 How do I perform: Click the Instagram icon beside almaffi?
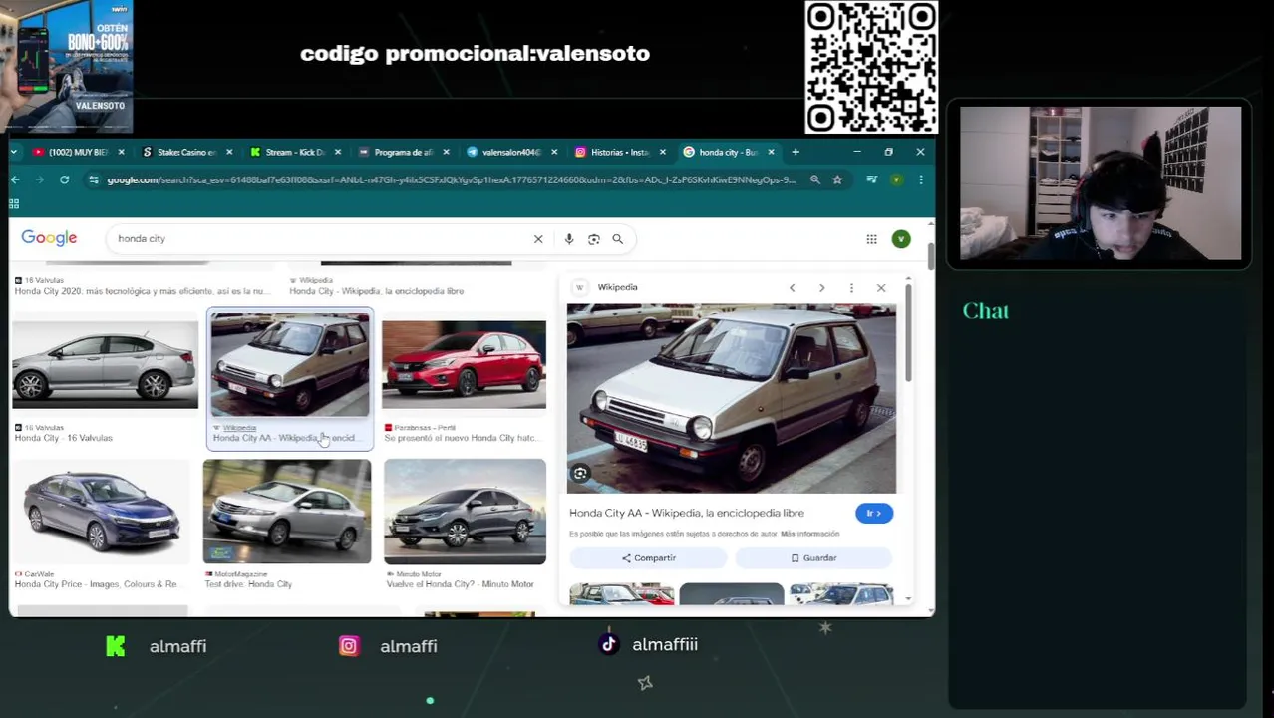(x=349, y=646)
